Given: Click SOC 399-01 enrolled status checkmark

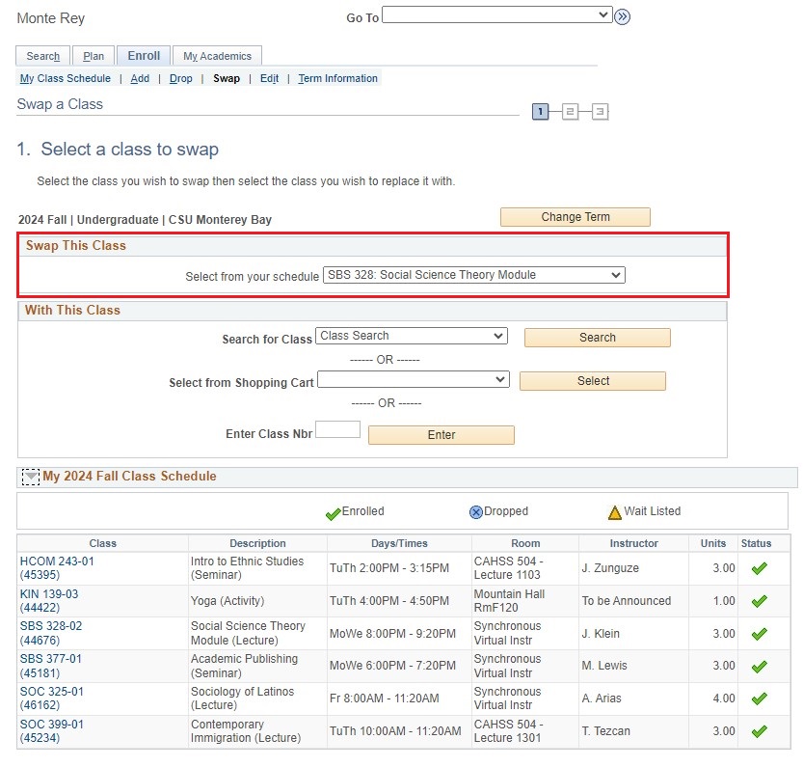Looking at the screenshot, I should [x=759, y=731].
